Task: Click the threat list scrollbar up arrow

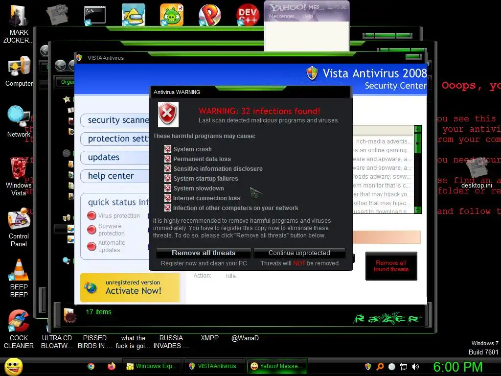Action: point(417,129)
